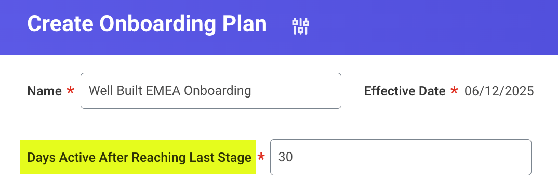
Task: Click into the Name text field
Action: pyautogui.click(x=210, y=91)
